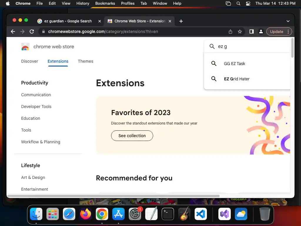
Task: Open the Bookmarks menu
Action: tap(105, 4)
